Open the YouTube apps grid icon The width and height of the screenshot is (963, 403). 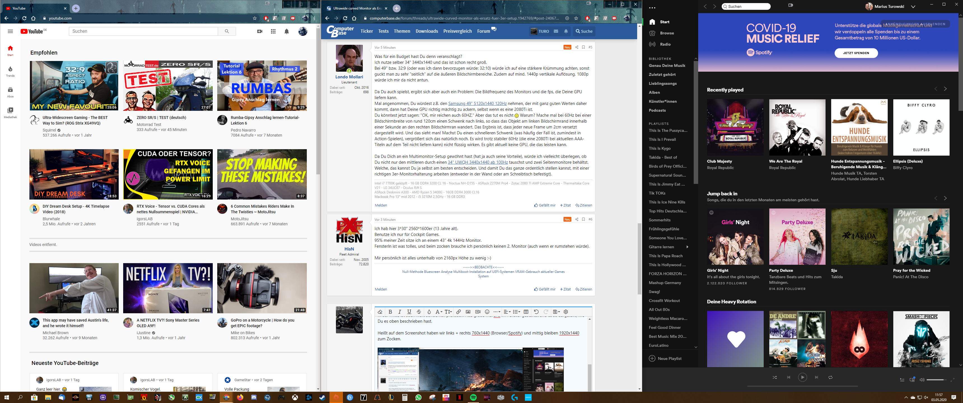[x=273, y=31]
